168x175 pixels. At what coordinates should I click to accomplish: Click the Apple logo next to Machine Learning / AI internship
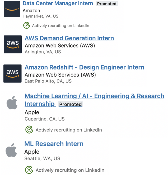pyautogui.click(x=12, y=103)
